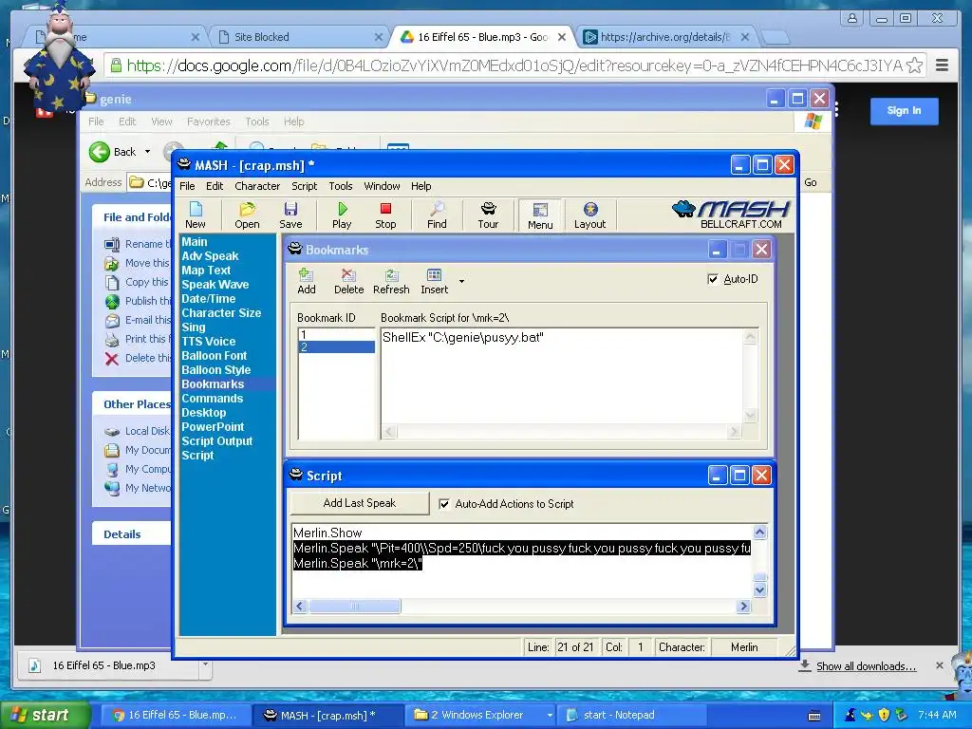Viewport: 972px width, 729px height.
Task: Open Favorites menu in genie window
Action: (208, 121)
